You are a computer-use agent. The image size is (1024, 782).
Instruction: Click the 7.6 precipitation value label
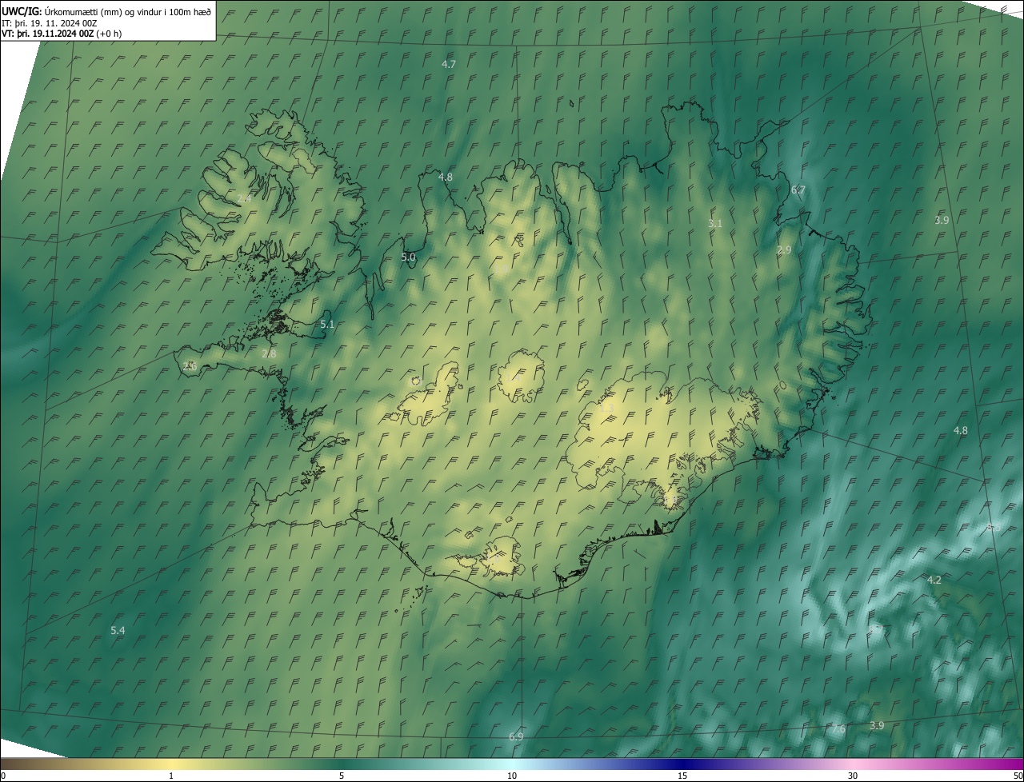point(838,729)
